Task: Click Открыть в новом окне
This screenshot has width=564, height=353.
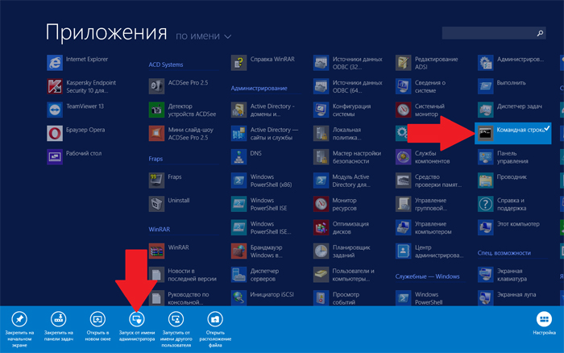Action: [97, 326]
